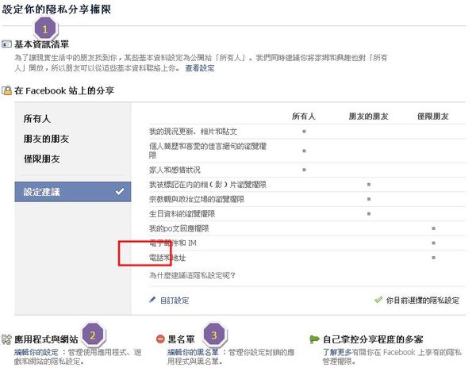Click the 所有人 column header
The image size is (476, 375).
click(x=304, y=117)
